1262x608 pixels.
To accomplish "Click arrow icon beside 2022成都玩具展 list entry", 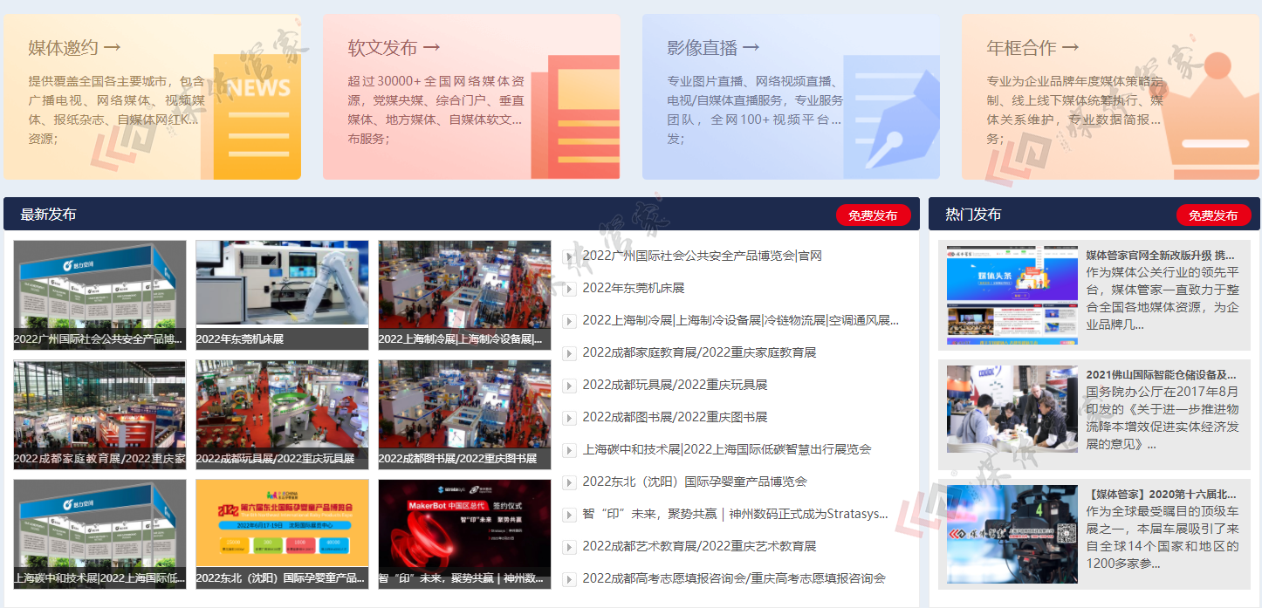I will (569, 386).
